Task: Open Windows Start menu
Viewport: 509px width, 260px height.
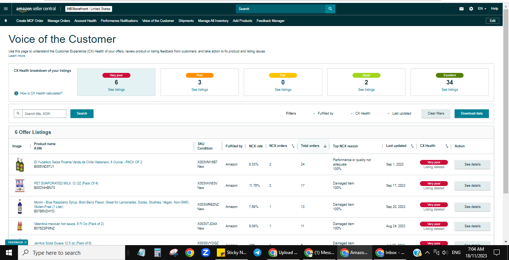Action: pos(9,253)
